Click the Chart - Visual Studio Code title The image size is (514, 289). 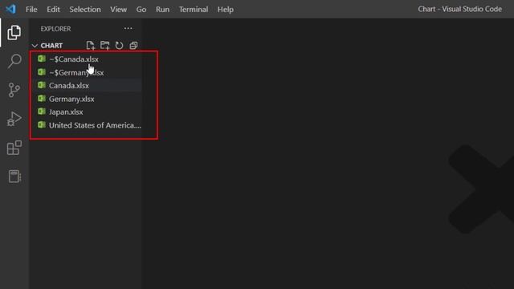459,9
